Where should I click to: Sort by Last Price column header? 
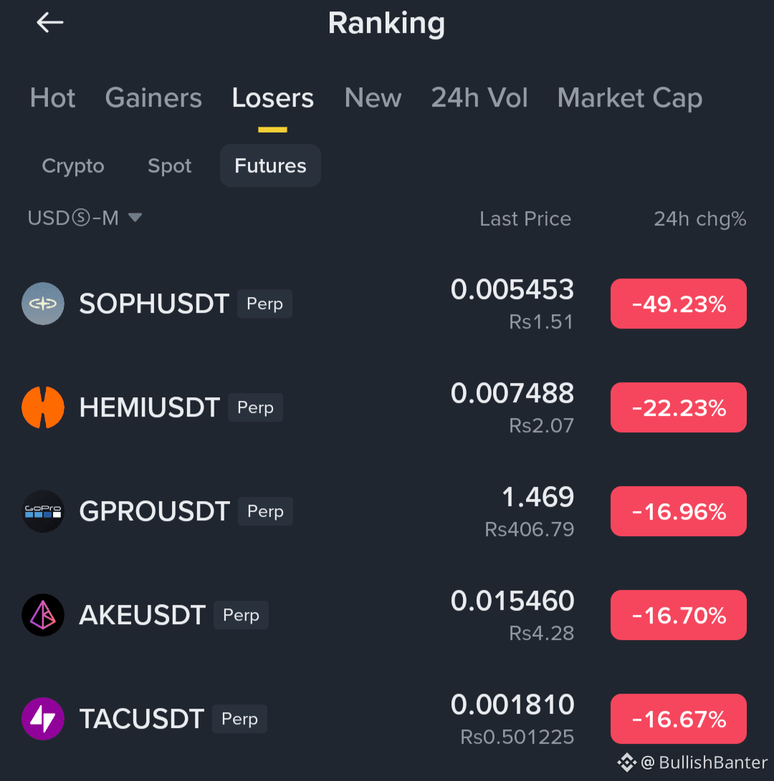pos(525,218)
